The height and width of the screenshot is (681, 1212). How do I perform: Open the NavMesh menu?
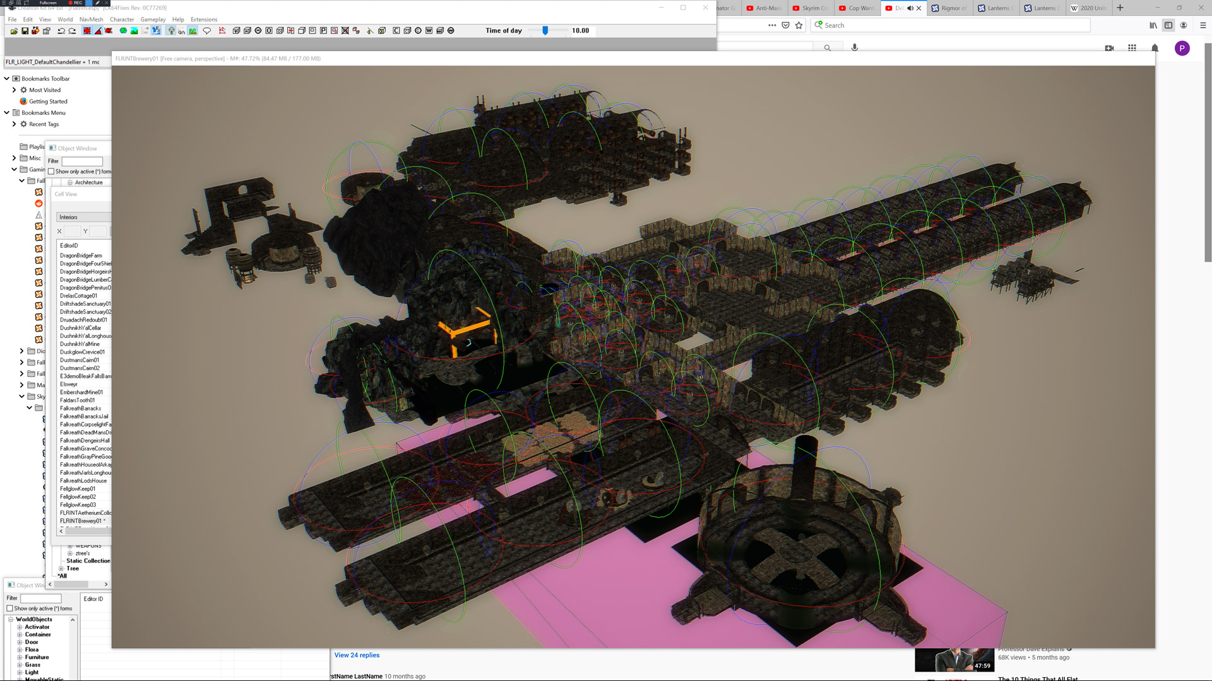pos(91,20)
